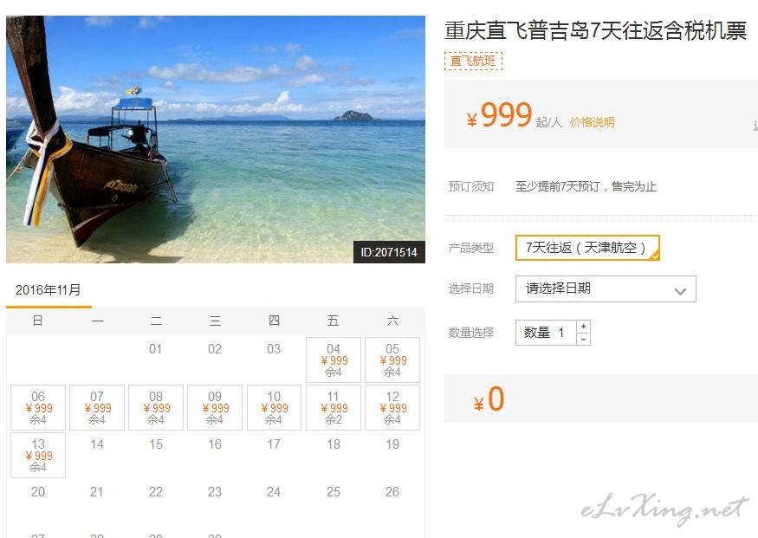Select the 08 calendar cell

pyautogui.click(x=156, y=407)
